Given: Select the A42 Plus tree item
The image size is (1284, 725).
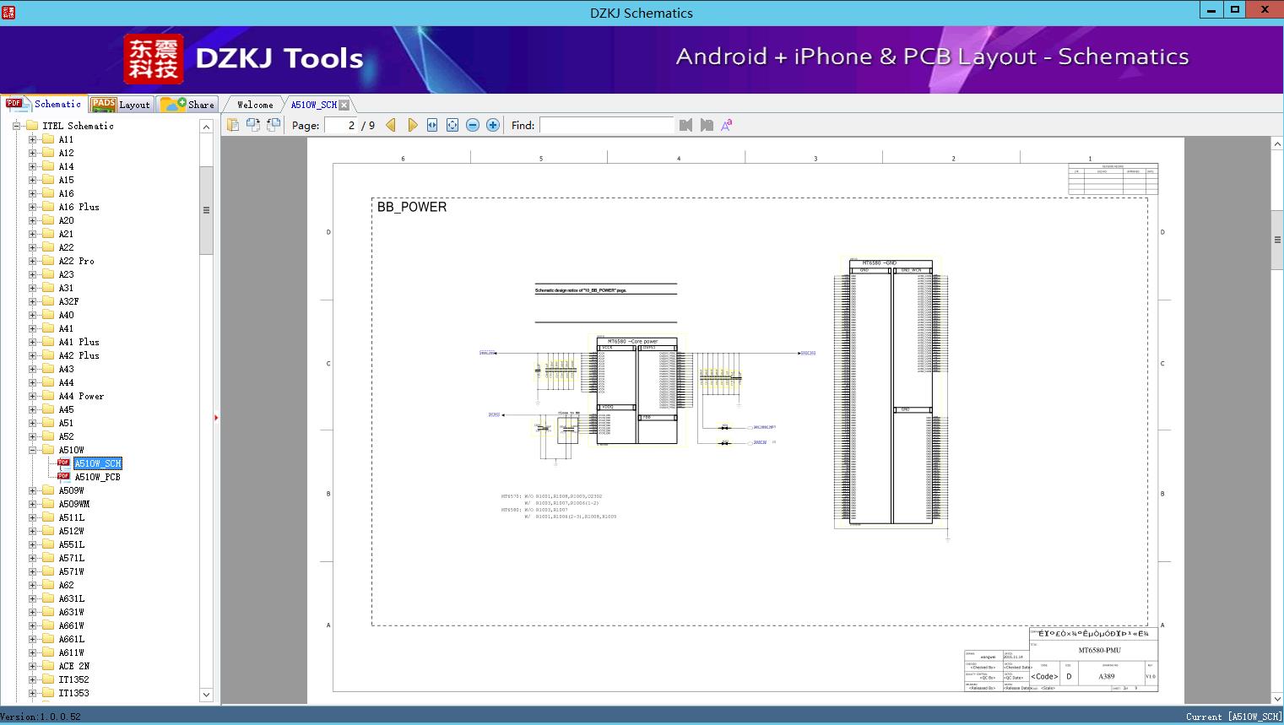Looking at the screenshot, I should pos(79,355).
